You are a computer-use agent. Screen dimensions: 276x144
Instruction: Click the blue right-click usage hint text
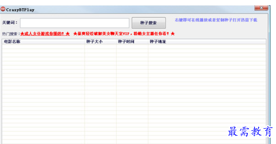pyautogui.click(x=216, y=20)
